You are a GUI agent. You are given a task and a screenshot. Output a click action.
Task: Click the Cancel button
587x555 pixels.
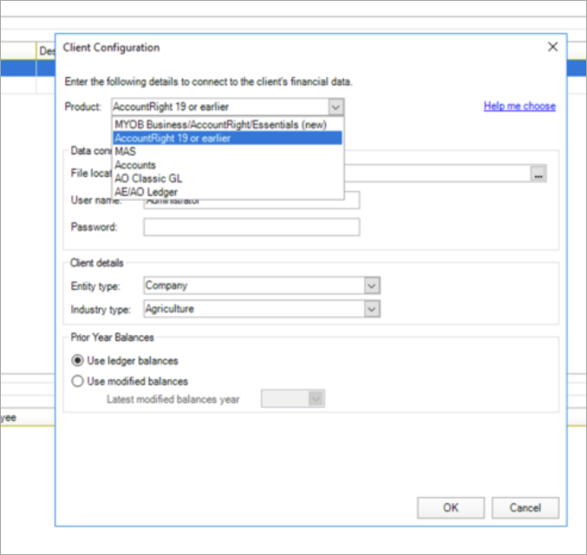[x=525, y=507]
